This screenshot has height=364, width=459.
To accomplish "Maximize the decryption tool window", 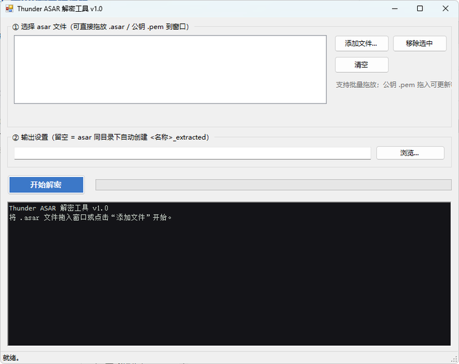I will click(420, 9).
